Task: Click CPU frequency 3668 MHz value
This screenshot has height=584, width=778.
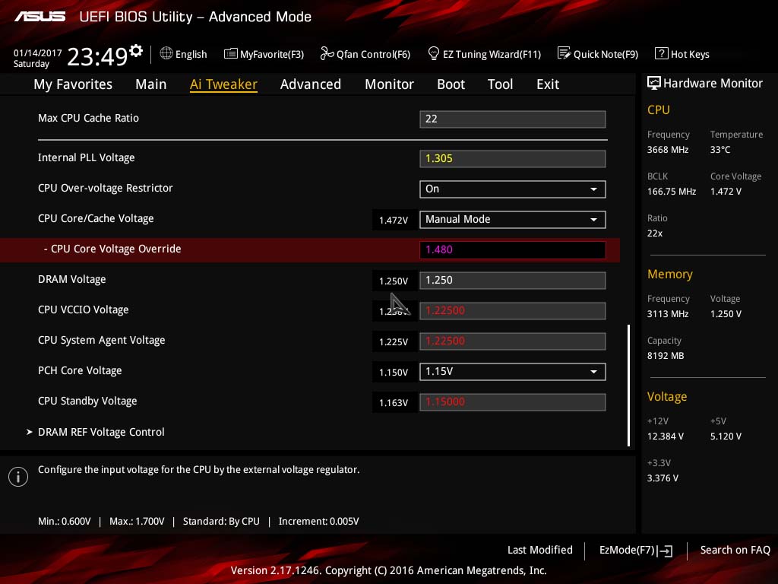Action: (x=668, y=150)
